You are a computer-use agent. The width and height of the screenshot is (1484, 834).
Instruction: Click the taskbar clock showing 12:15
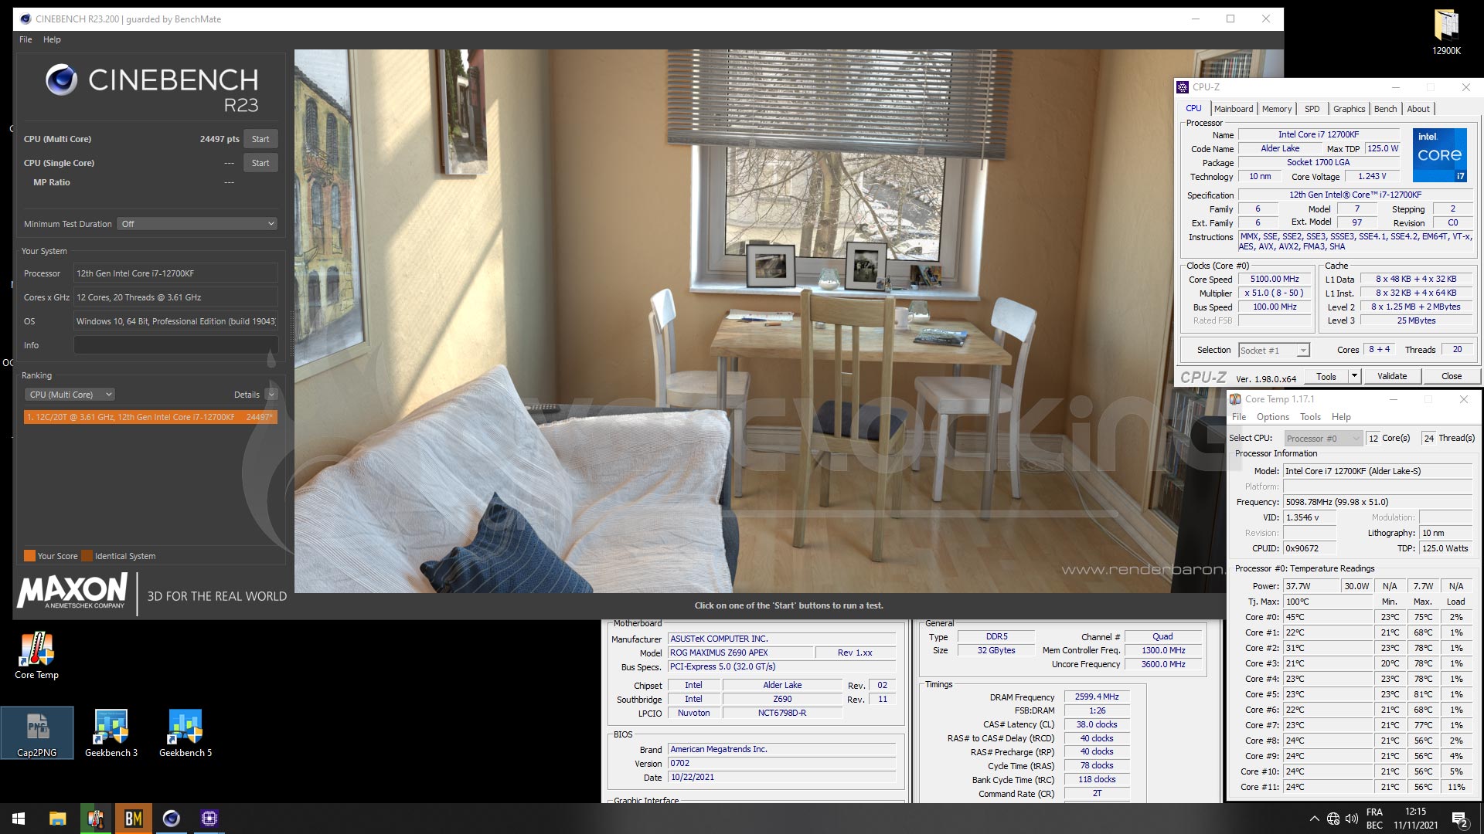[1415, 812]
